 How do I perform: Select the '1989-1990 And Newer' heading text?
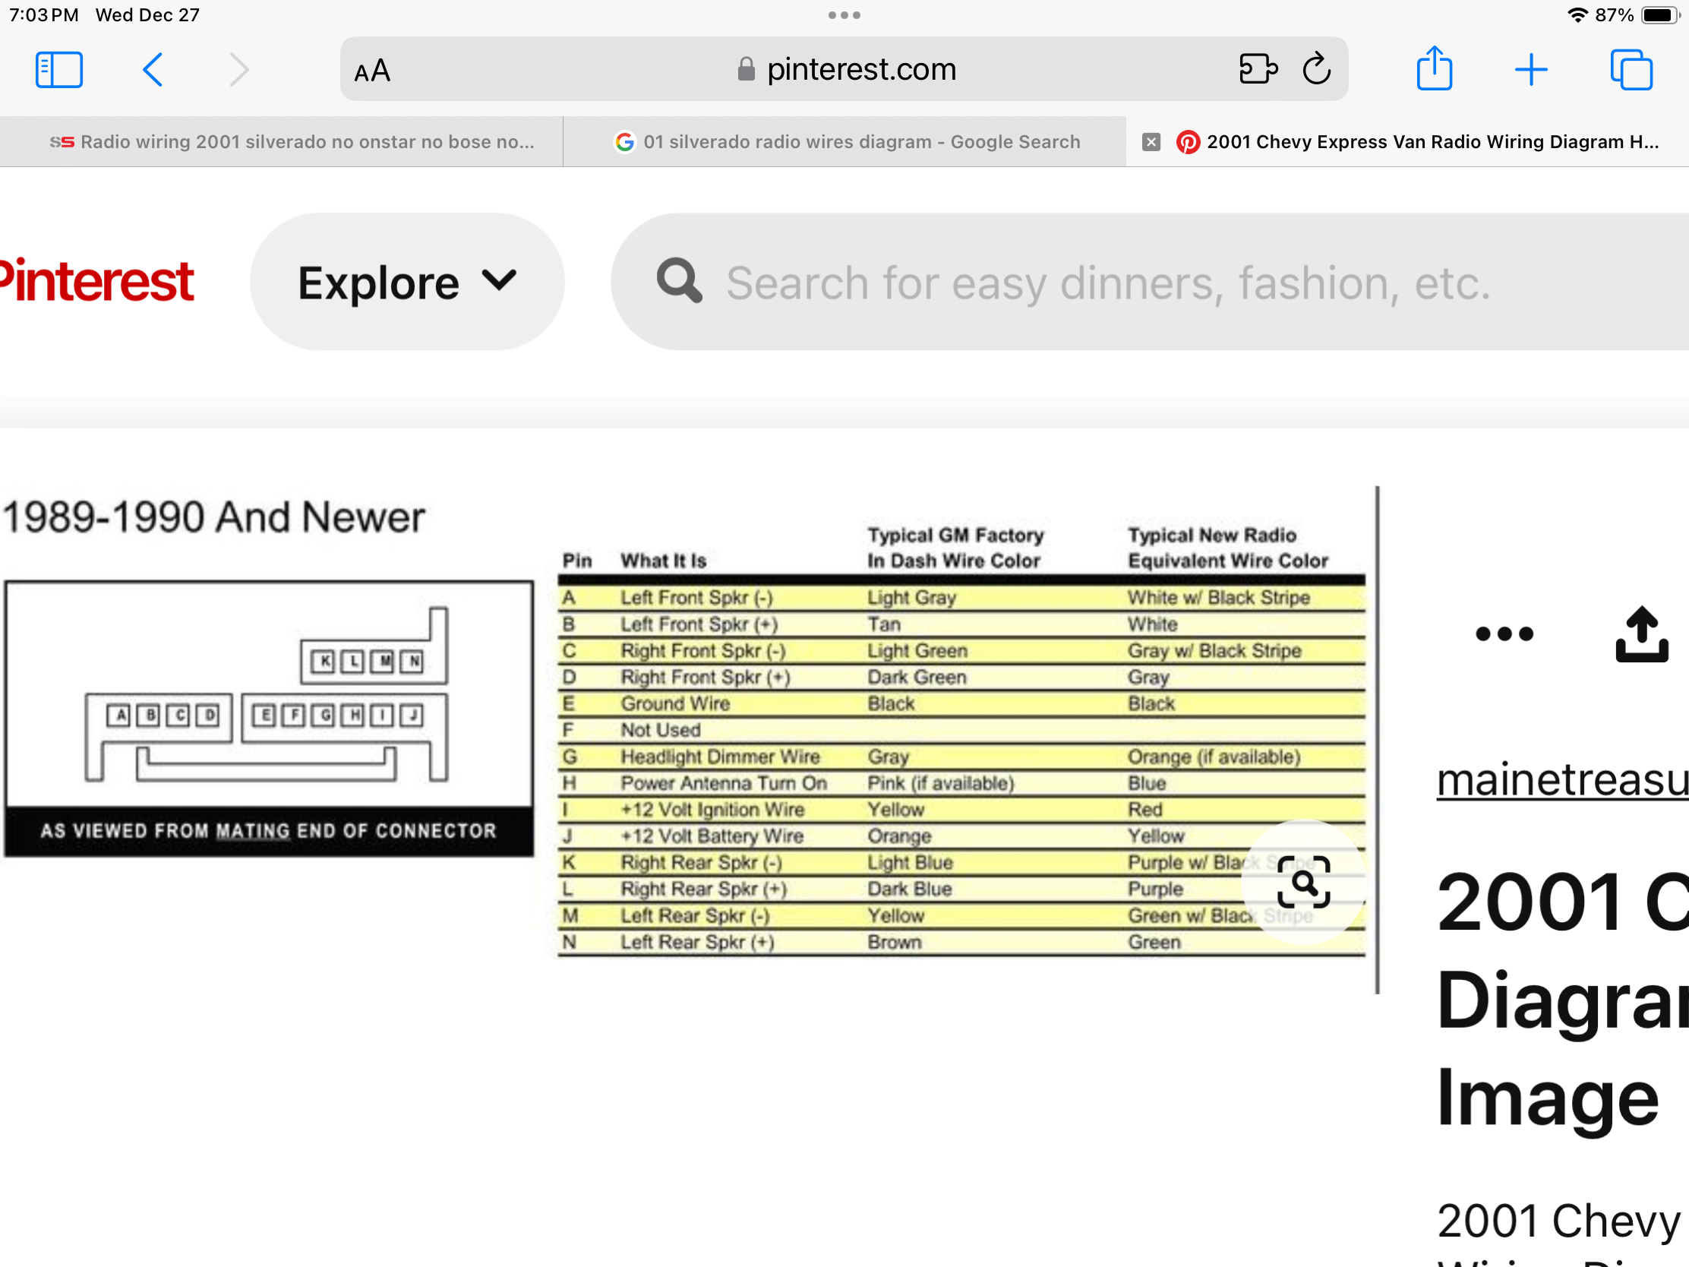click(213, 517)
